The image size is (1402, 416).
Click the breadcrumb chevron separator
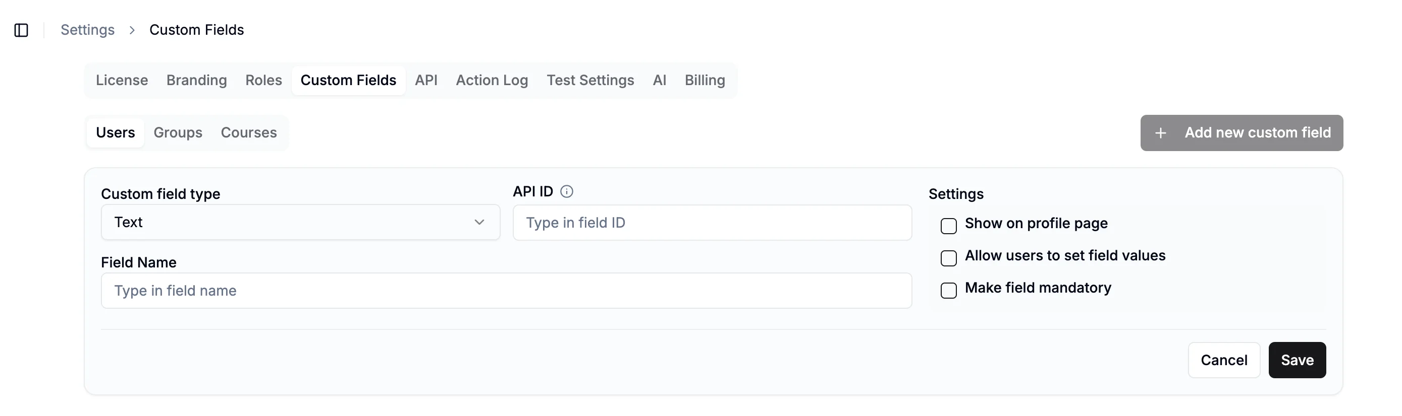point(132,30)
